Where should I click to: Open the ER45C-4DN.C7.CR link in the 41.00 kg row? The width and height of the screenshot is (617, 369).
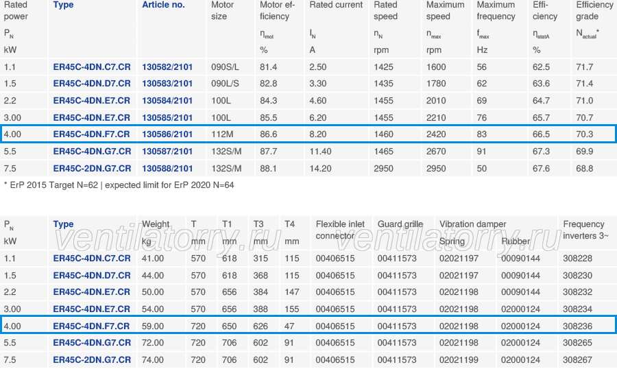click(x=92, y=259)
